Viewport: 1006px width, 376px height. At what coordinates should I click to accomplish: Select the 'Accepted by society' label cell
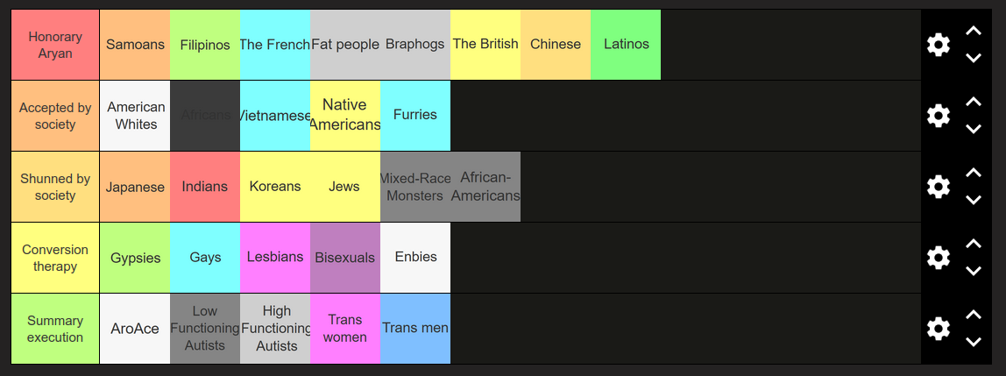tap(55, 116)
